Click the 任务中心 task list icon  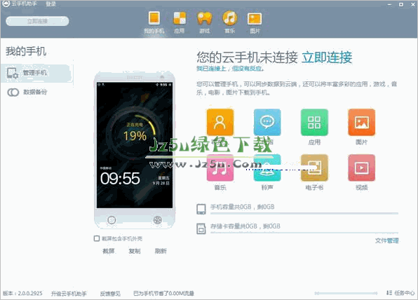(389, 293)
